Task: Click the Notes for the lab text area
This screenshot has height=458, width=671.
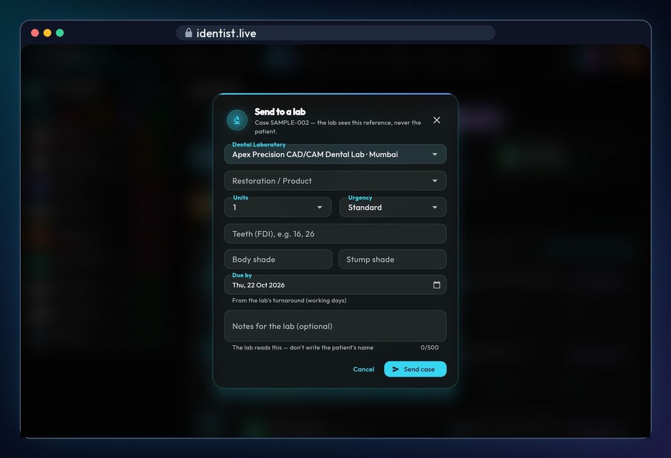Action: click(x=335, y=326)
